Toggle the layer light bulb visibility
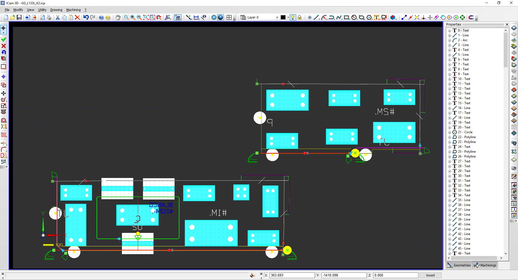Viewport: 518px width, 280px height. click(x=293, y=17)
